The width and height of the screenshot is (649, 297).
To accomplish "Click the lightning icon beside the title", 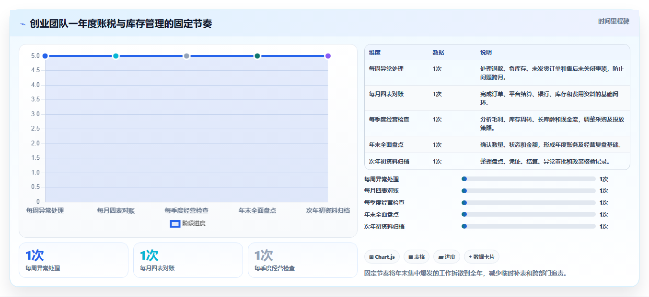I will pos(23,24).
